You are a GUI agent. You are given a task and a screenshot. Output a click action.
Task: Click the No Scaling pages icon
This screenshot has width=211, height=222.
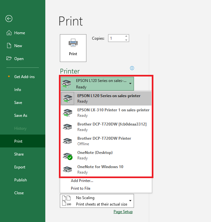point(67,201)
